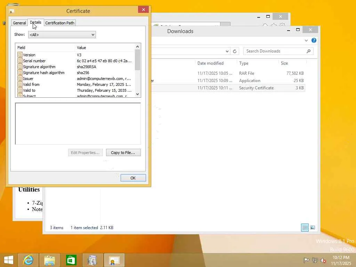Open the Show <All> dropdown
The width and height of the screenshot is (356, 267).
point(62,35)
